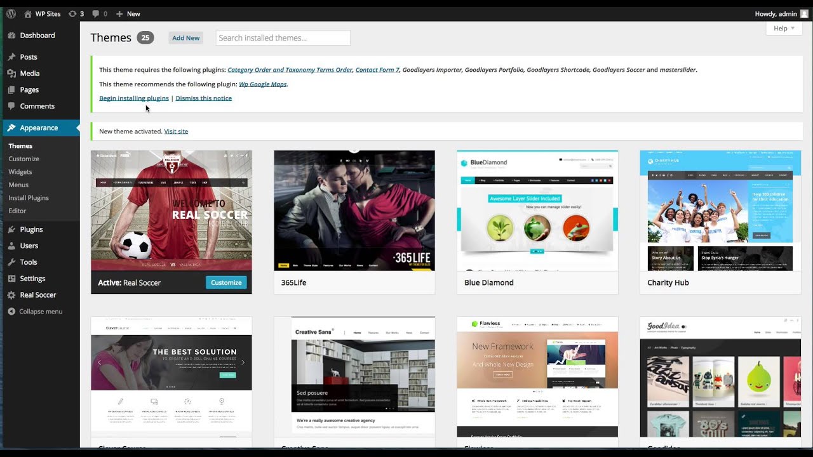The image size is (813, 457).
Task: Select the Flawless theme thumbnail
Action: click(537, 377)
